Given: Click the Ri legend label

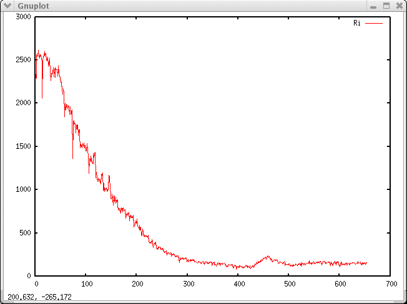Looking at the screenshot, I should pyautogui.click(x=357, y=23).
